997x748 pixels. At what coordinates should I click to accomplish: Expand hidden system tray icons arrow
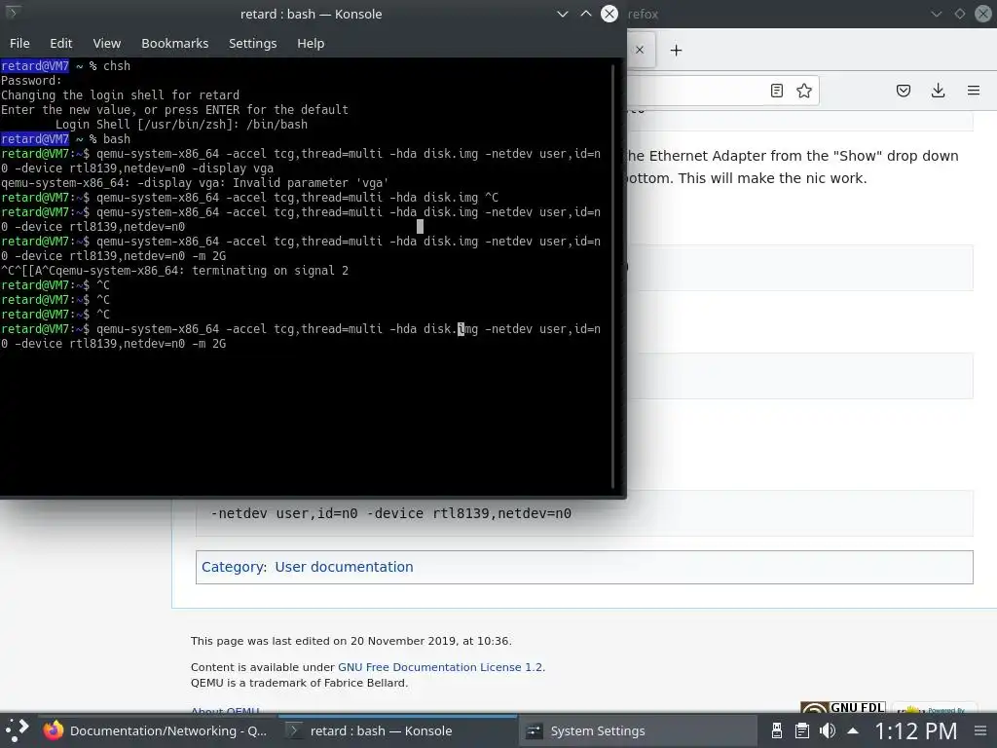tap(853, 730)
